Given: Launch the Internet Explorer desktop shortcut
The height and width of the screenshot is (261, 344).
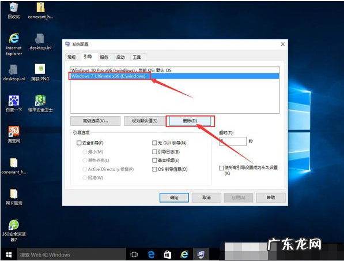Looking at the screenshot, I should [x=14, y=44].
